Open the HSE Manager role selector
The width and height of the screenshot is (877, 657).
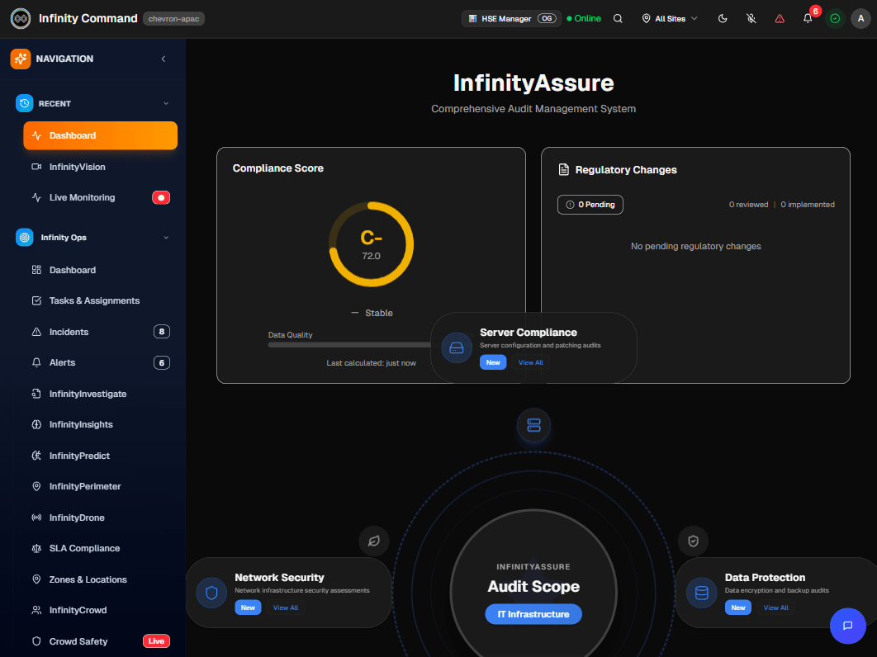(511, 18)
